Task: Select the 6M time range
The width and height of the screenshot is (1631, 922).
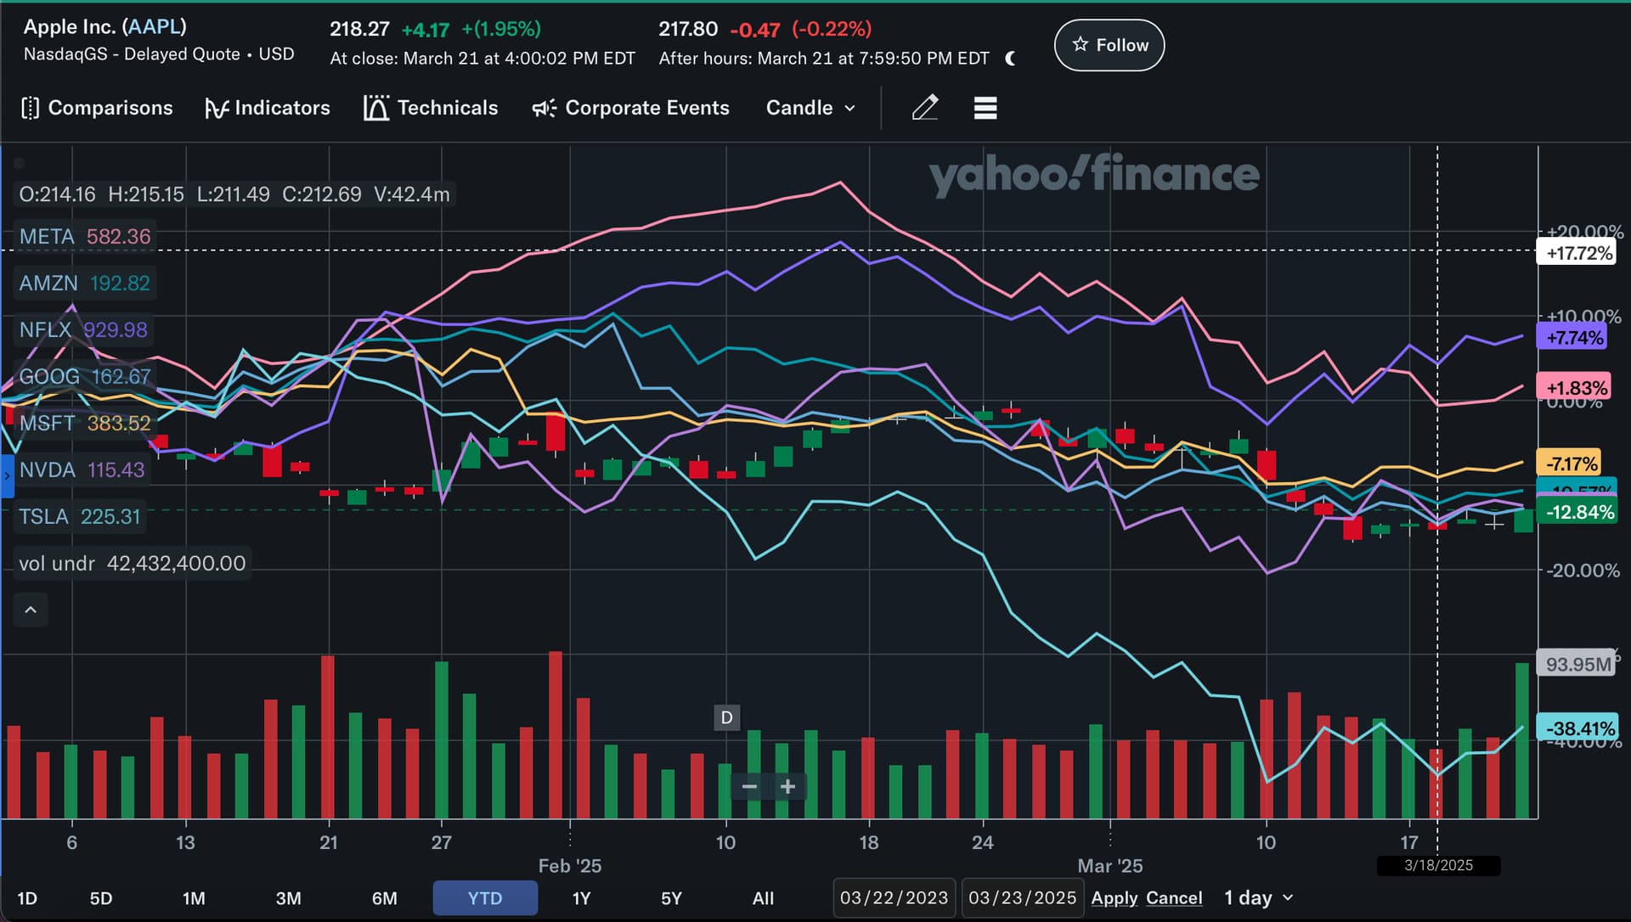Action: tap(385, 898)
